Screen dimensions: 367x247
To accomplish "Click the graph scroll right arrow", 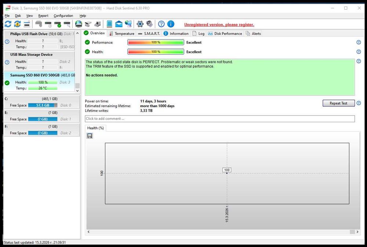I will (x=357, y=232).
